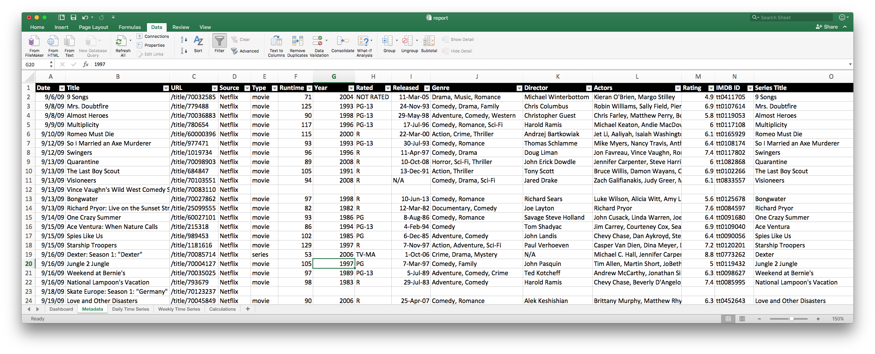Open the custom Sort dialog
The image size is (875, 354).
click(198, 44)
